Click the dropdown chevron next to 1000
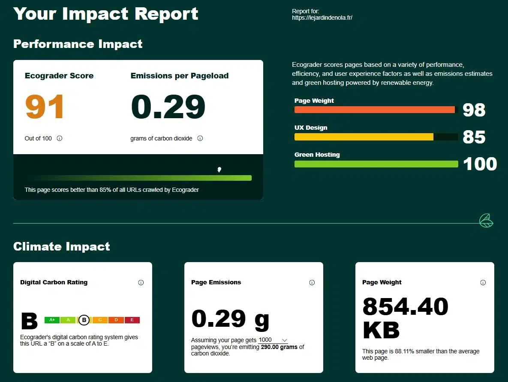The height and width of the screenshot is (382, 508). [285, 340]
